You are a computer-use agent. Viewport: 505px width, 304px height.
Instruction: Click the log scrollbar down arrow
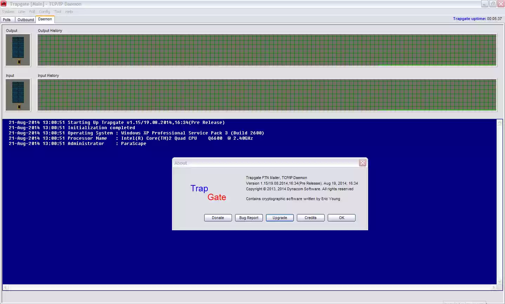(500, 281)
